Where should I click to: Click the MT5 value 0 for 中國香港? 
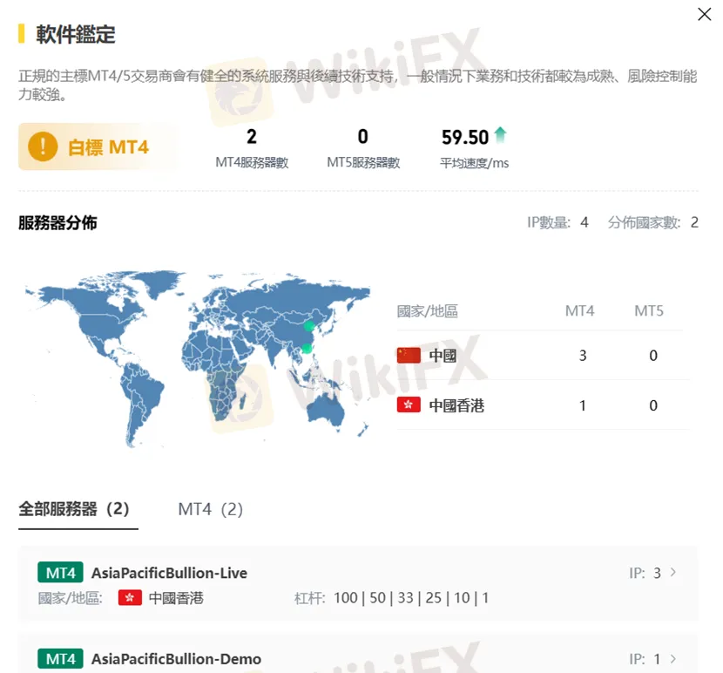(x=653, y=405)
